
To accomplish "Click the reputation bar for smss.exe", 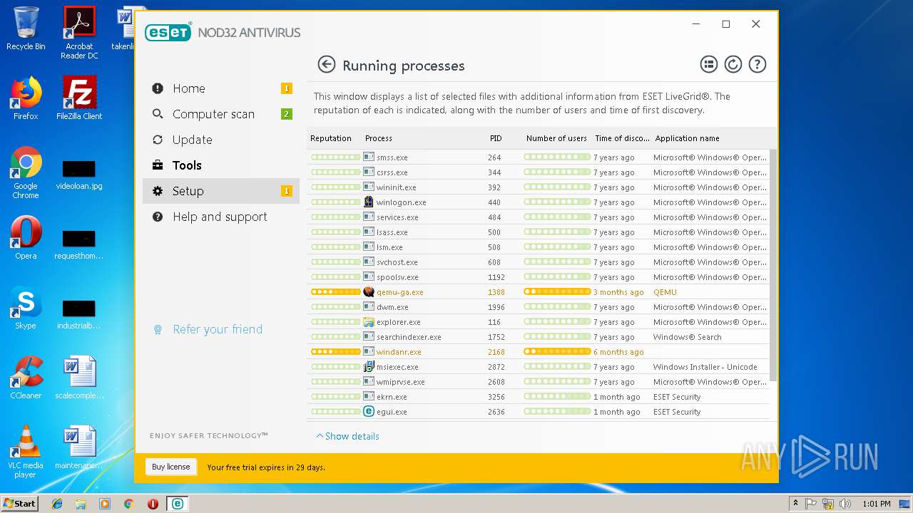I will [x=335, y=157].
